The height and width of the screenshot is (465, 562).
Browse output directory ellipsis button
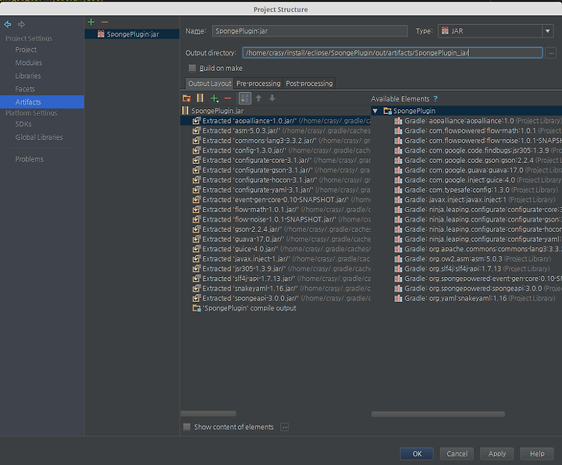point(551,53)
